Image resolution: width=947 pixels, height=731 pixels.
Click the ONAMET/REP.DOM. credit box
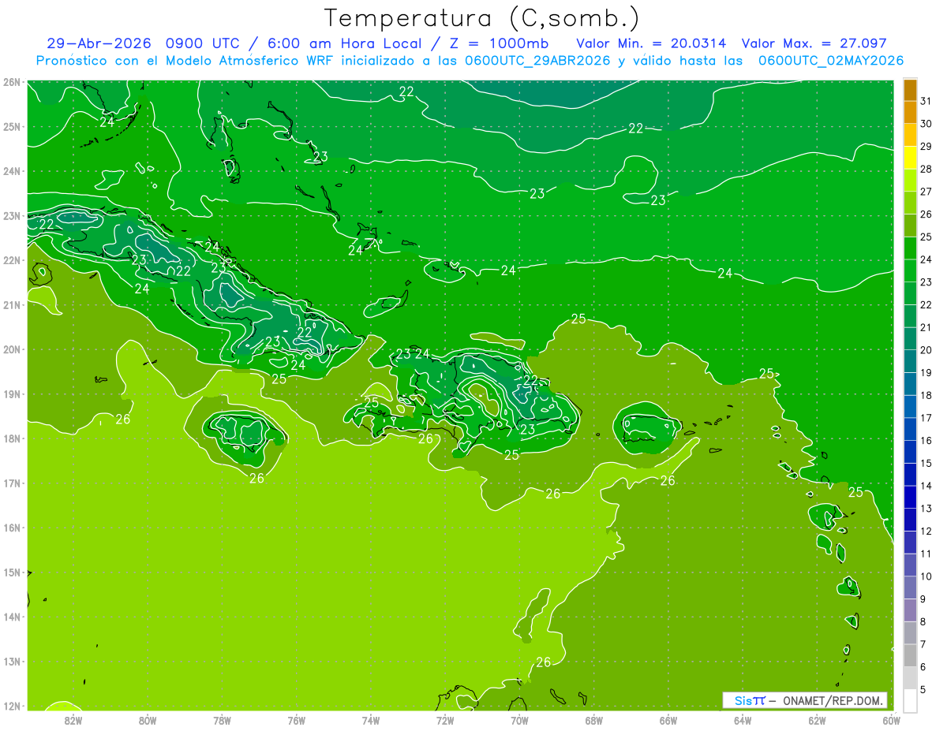pyautogui.click(x=805, y=700)
